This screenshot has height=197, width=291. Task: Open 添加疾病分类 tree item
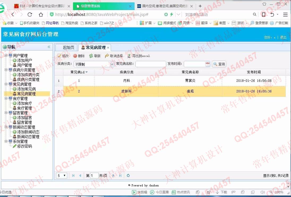click(26, 75)
